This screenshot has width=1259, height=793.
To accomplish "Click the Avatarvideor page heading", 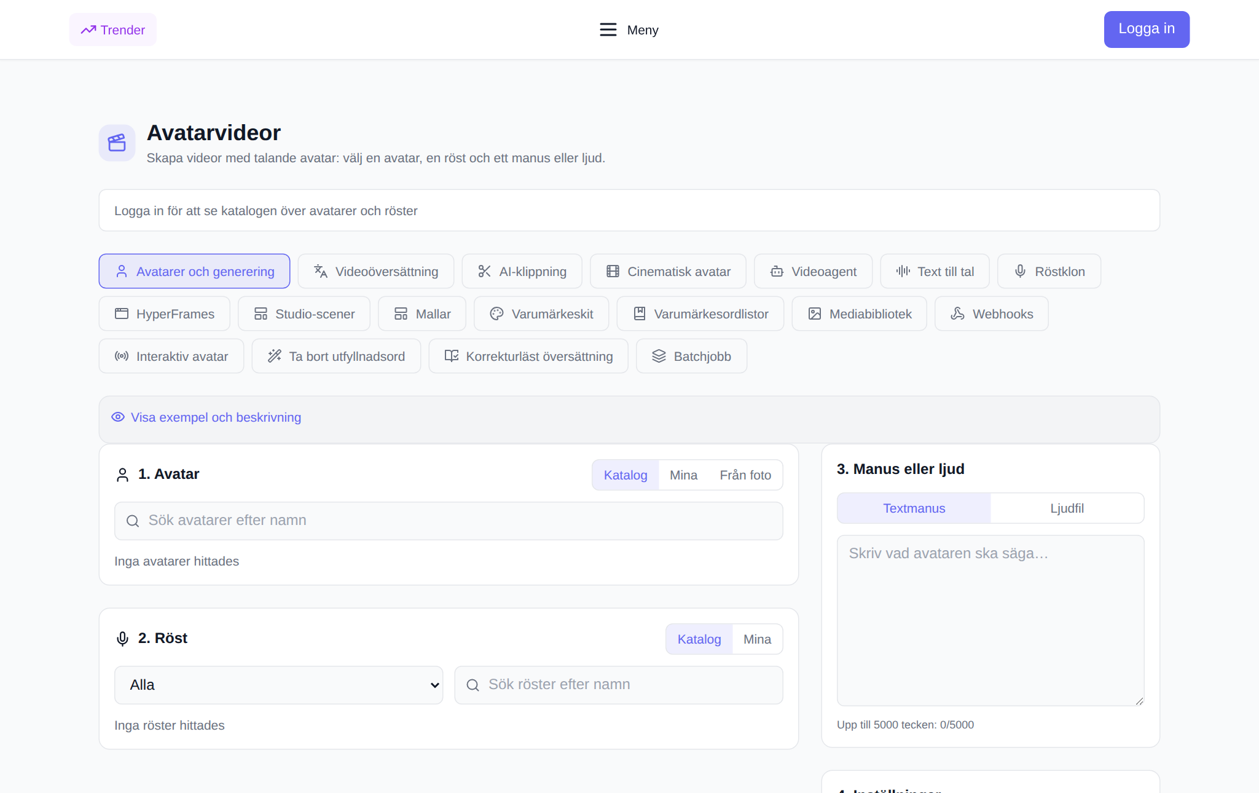I will [x=213, y=133].
